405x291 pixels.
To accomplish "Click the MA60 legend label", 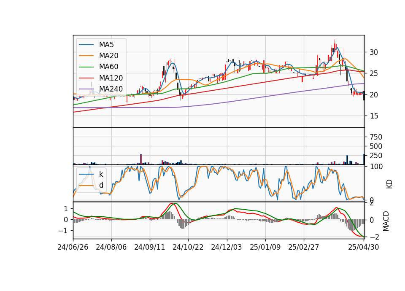I will point(108,67).
